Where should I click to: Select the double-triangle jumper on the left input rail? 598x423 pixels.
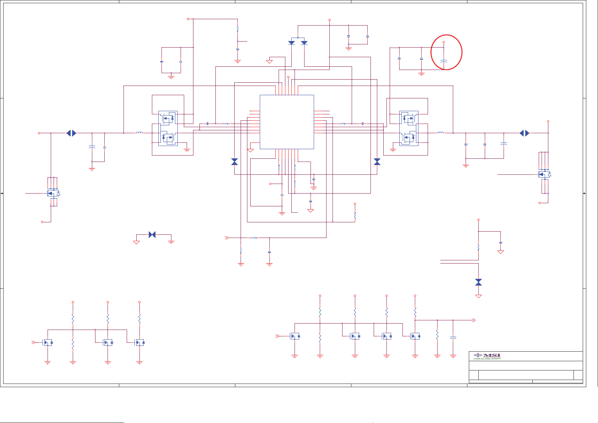click(x=71, y=133)
